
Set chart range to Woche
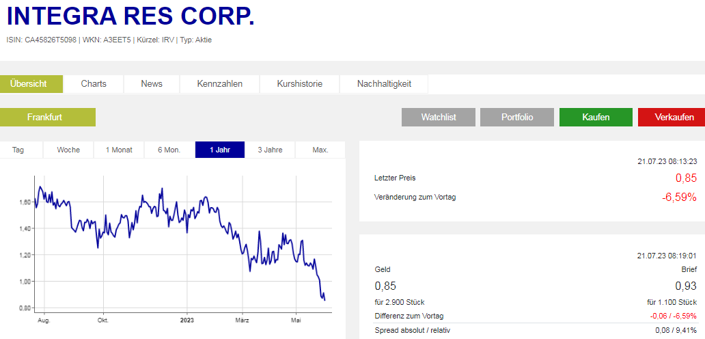tap(68, 150)
